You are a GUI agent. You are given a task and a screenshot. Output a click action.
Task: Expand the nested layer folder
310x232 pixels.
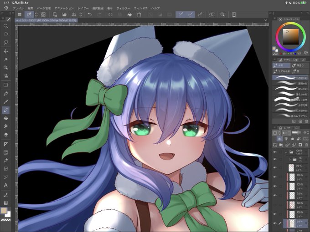pos(290,159)
